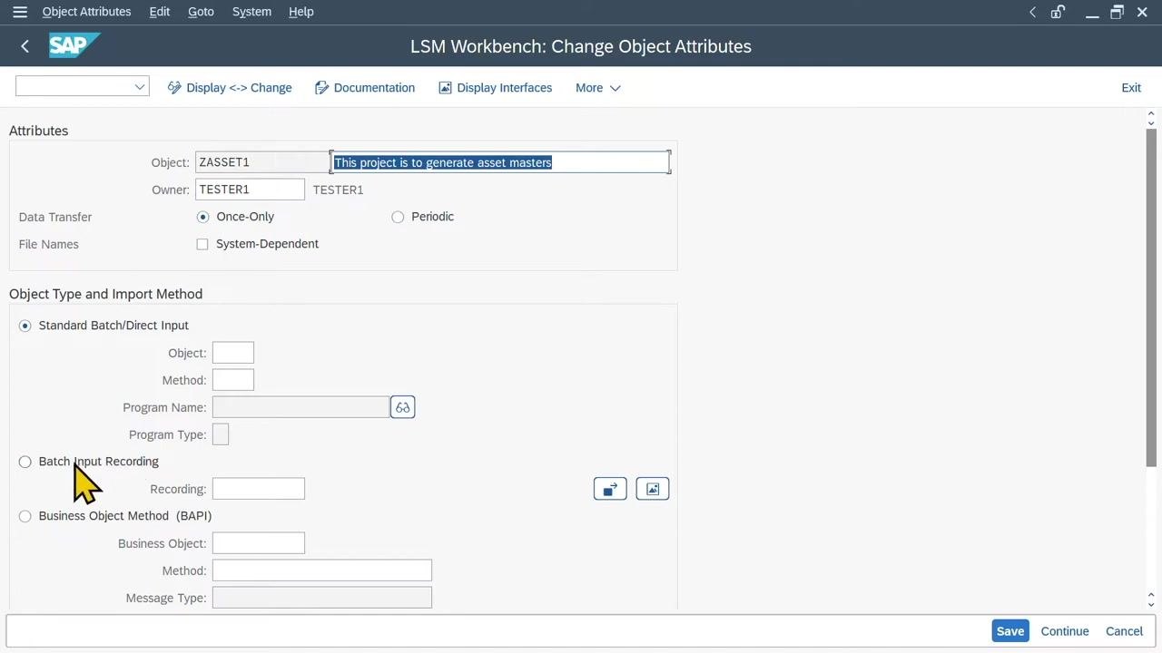Viewport: 1162px width, 653px height.
Task: Click the Standard Batch Object input field
Action: tap(233, 353)
